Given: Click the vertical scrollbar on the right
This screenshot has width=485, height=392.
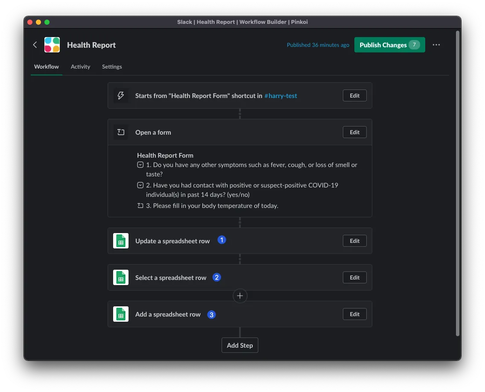Looking at the screenshot, I should (x=458, y=183).
